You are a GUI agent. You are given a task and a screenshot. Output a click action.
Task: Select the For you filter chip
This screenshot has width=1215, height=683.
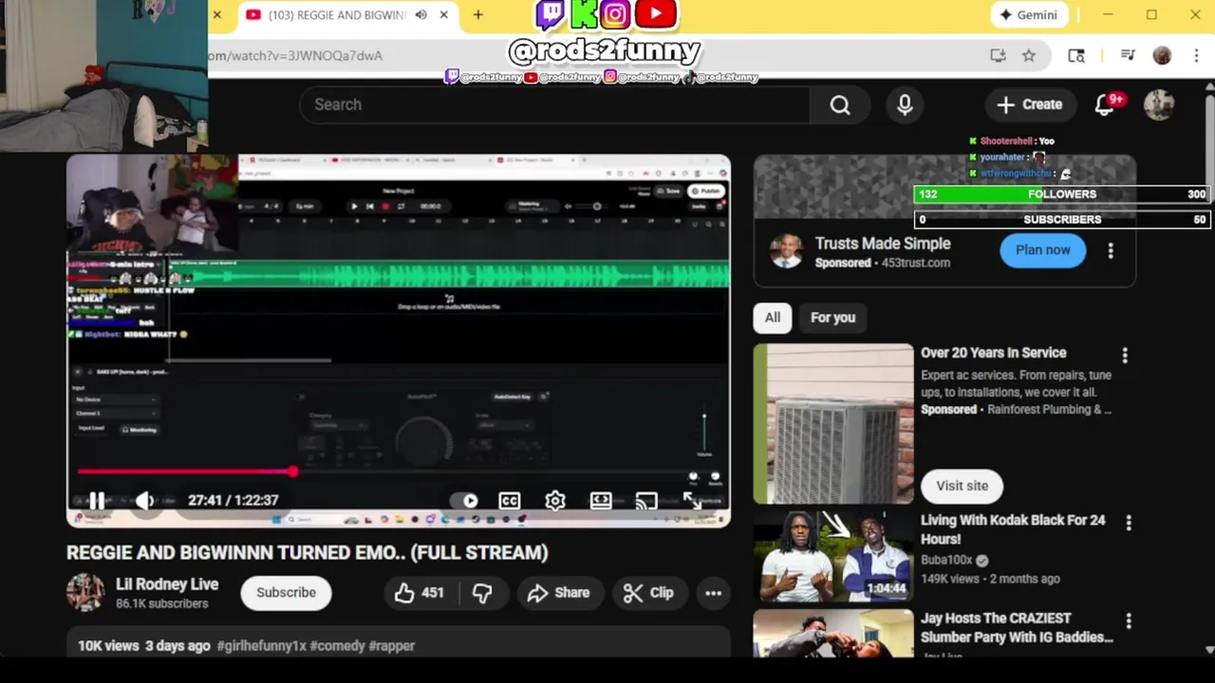point(832,318)
